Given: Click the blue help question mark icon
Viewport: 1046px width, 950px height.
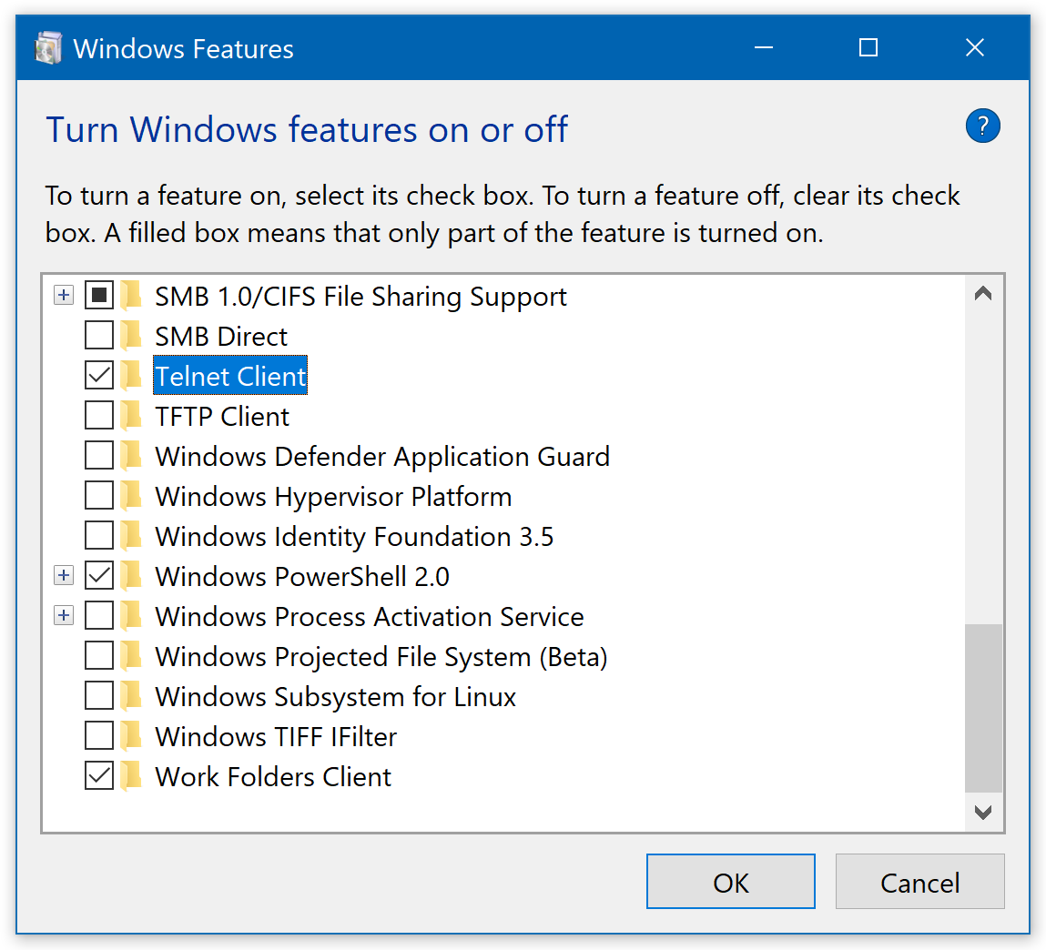Looking at the screenshot, I should pyautogui.click(x=982, y=126).
